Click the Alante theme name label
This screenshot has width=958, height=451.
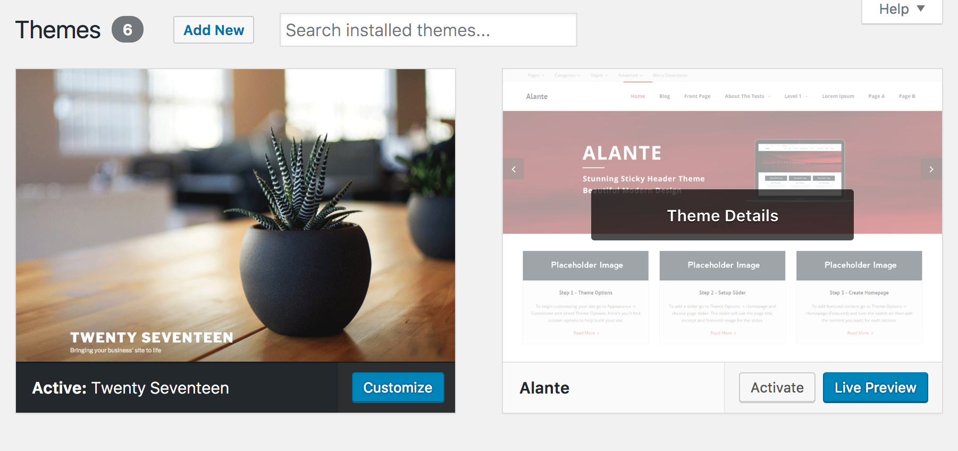(x=544, y=388)
